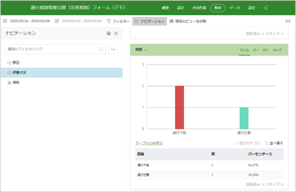Open the three-dot more options button
The height and width of the screenshot is (192, 296).
[113, 49]
